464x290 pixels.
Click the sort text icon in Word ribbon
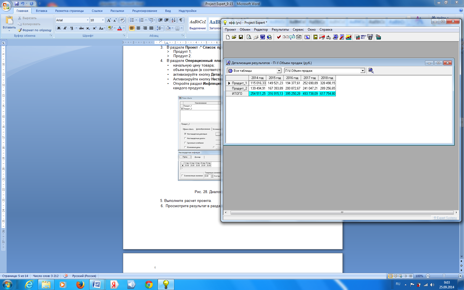[173, 20]
